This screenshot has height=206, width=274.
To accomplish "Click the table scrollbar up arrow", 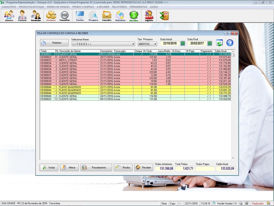I will pos(233,51).
